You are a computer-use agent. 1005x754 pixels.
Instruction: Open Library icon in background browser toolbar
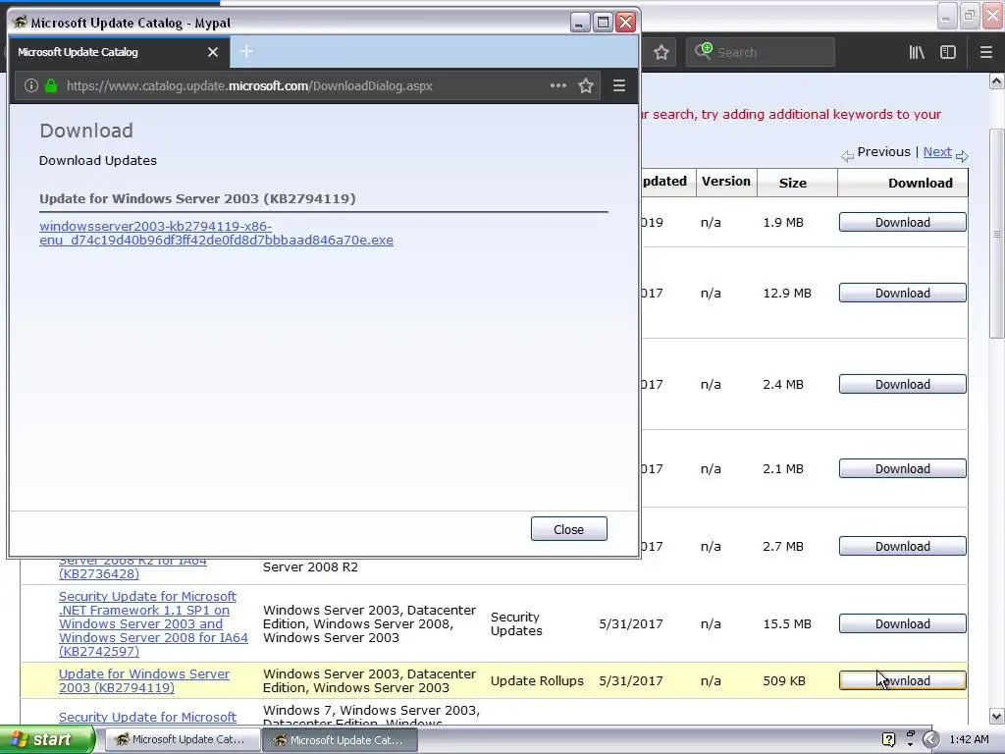tap(917, 52)
